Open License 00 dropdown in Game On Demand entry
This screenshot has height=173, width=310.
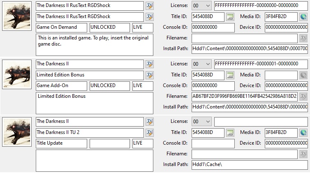tap(201, 6)
